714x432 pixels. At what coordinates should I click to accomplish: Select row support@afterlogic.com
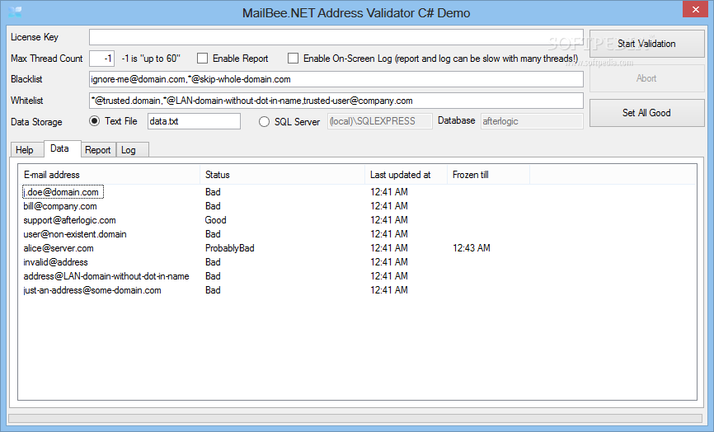click(x=70, y=220)
